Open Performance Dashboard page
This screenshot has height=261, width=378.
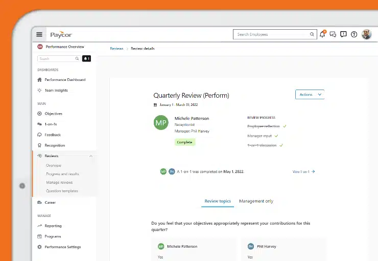click(65, 80)
